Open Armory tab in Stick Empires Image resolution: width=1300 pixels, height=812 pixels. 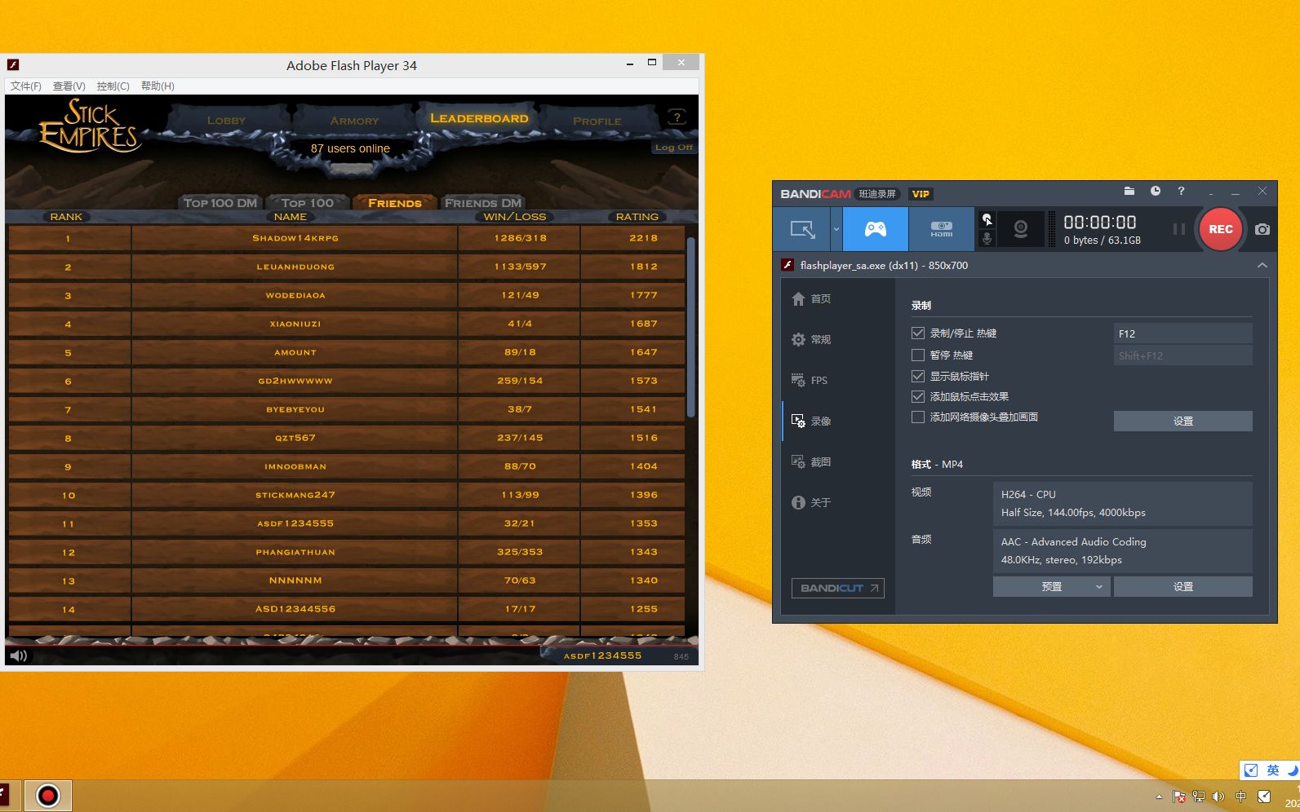(354, 121)
